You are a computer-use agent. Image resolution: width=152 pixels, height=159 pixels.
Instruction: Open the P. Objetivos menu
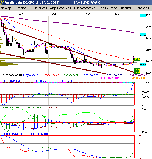click(38, 8)
